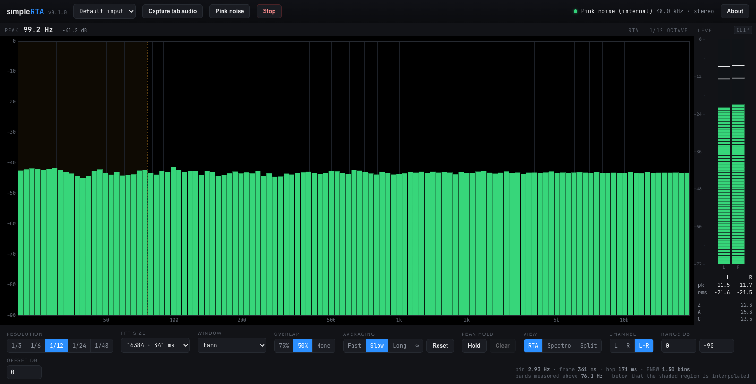Click the 100 frequency axis label
This screenshot has width=756, height=384.
click(x=174, y=320)
